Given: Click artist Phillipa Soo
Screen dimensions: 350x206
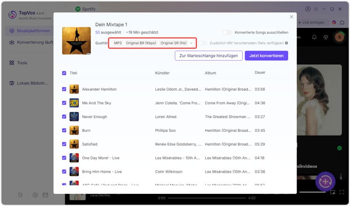Looking at the screenshot, I should 165,130.
